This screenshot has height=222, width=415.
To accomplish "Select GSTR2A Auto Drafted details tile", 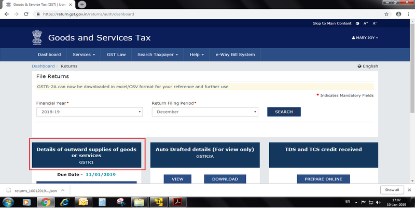I will [x=205, y=155].
